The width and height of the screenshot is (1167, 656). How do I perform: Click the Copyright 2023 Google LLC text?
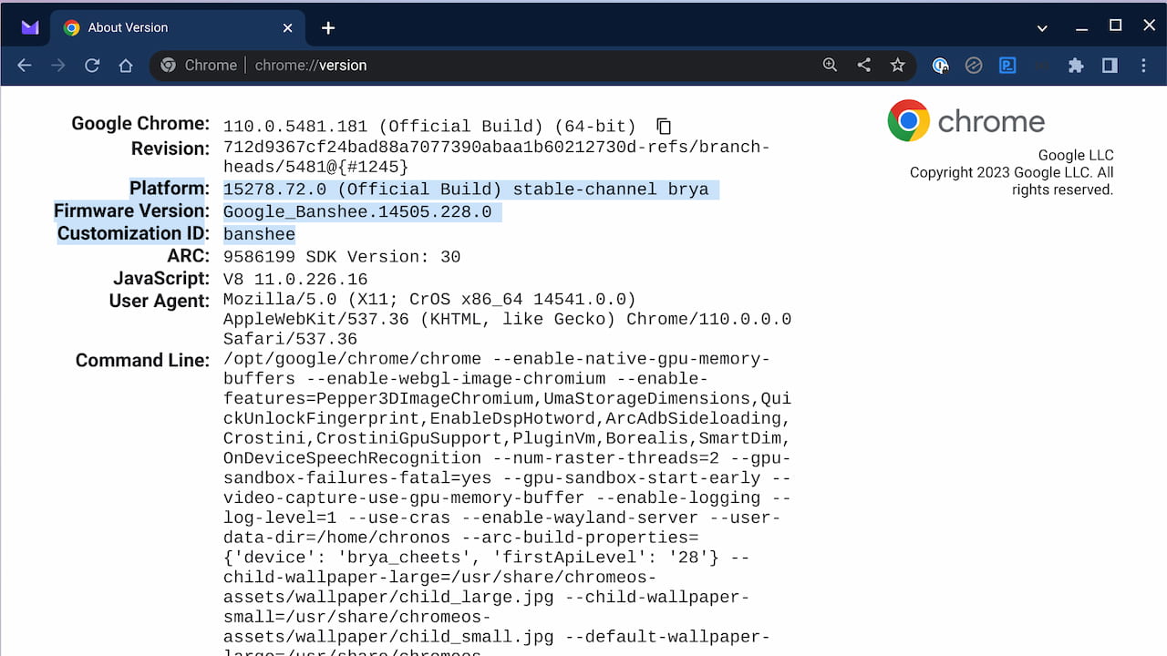tap(1011, 181)
